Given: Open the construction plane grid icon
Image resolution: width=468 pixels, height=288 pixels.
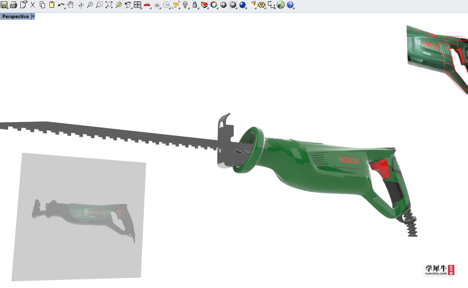Looking at the screenshot, I should pyautogui.click(x=157, y=5).
